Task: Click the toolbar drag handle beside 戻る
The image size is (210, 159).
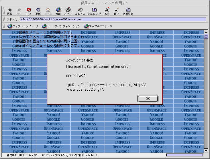Action: tap(4, 11)
